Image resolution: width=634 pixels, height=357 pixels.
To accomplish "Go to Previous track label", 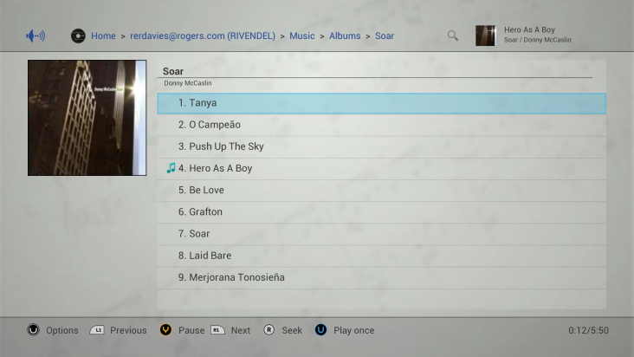I will [128, 330].
